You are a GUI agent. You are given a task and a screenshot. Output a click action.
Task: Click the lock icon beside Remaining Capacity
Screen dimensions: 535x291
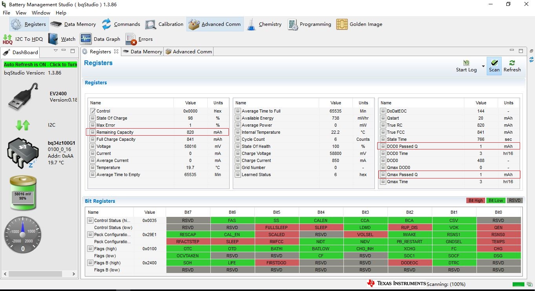coord(93,132)
